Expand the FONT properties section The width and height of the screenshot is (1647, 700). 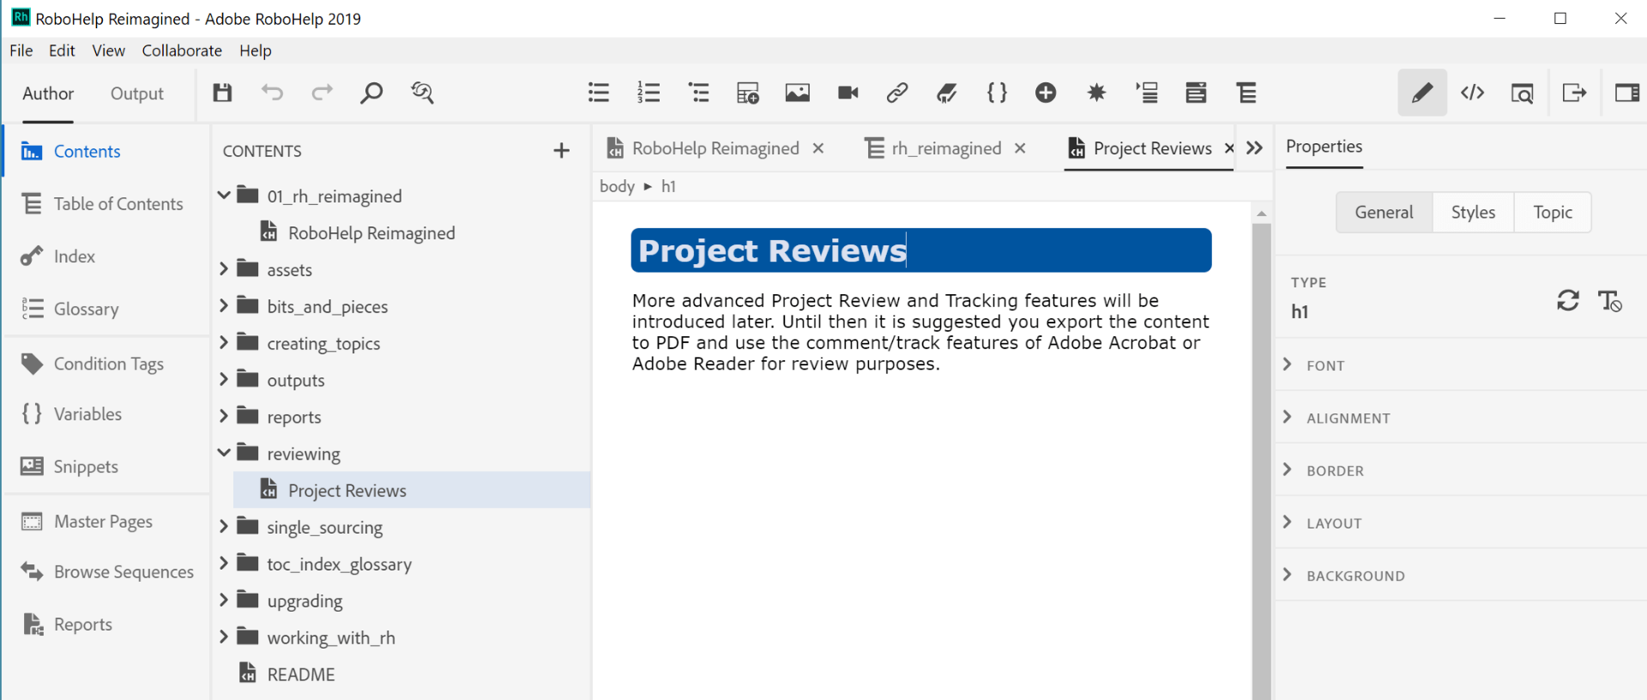tap(1288, 365)
